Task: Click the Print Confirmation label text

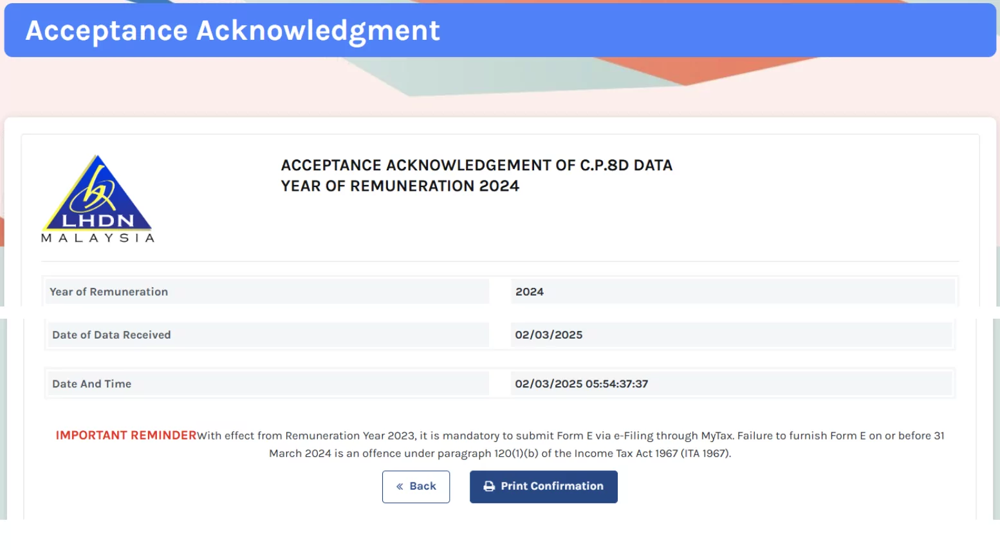Action: pyautogui.click(x=552, y=486)
